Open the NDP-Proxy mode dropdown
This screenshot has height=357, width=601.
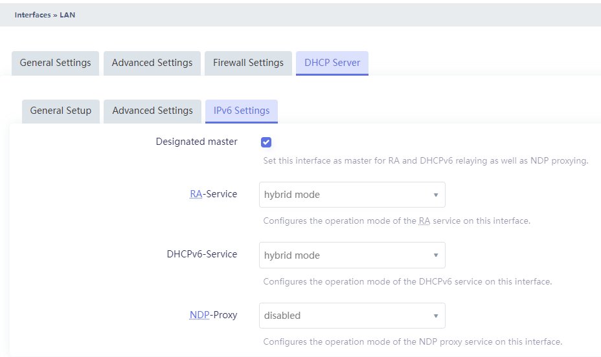coord(352,316)
